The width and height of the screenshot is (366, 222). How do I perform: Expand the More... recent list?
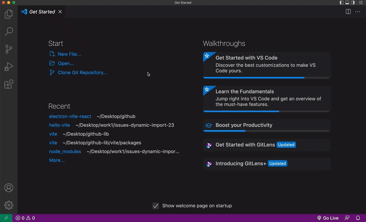(x=57, y=160)
